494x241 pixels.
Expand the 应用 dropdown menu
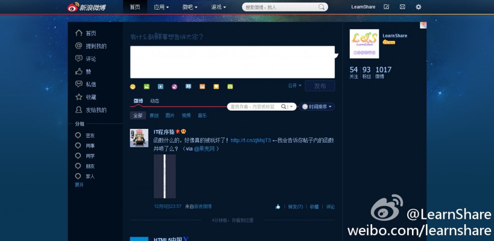click(x=161, y=7)
